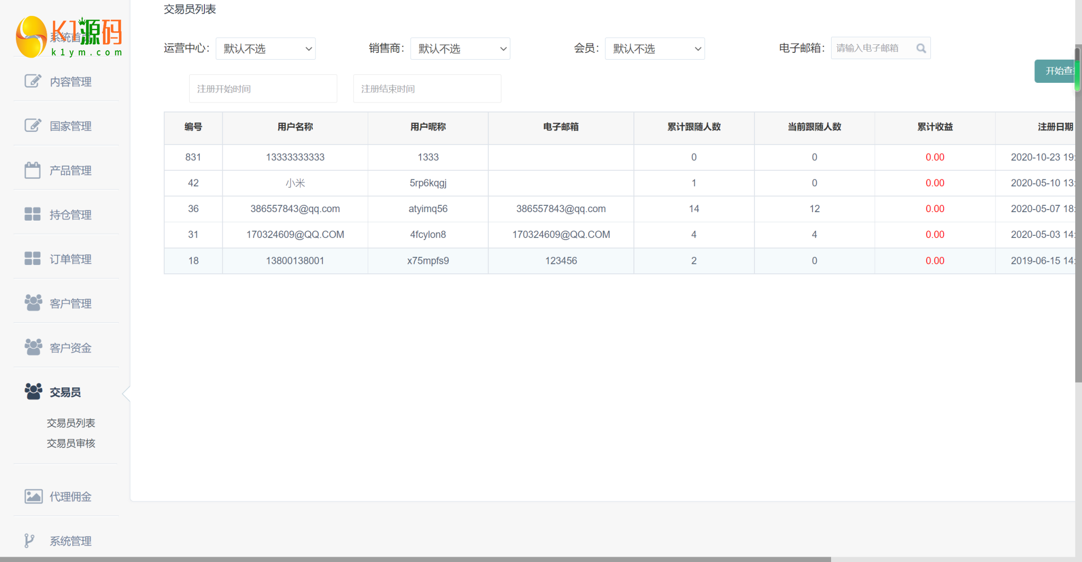The height and width of the screenshot is (562, 1082).
Task: Open 交易员列表 submenu item
Action: [71, 423]
